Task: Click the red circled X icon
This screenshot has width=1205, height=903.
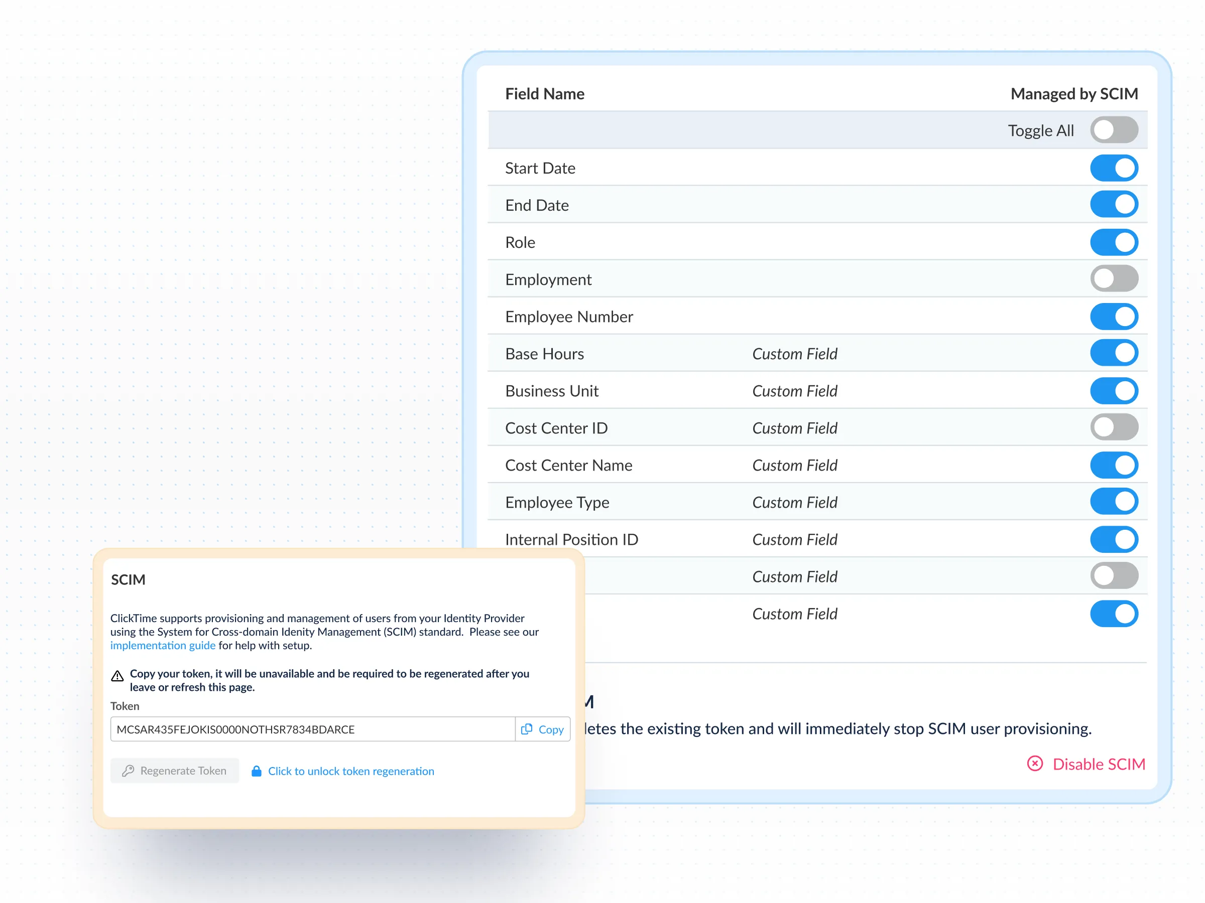Action: (1034, 764)
